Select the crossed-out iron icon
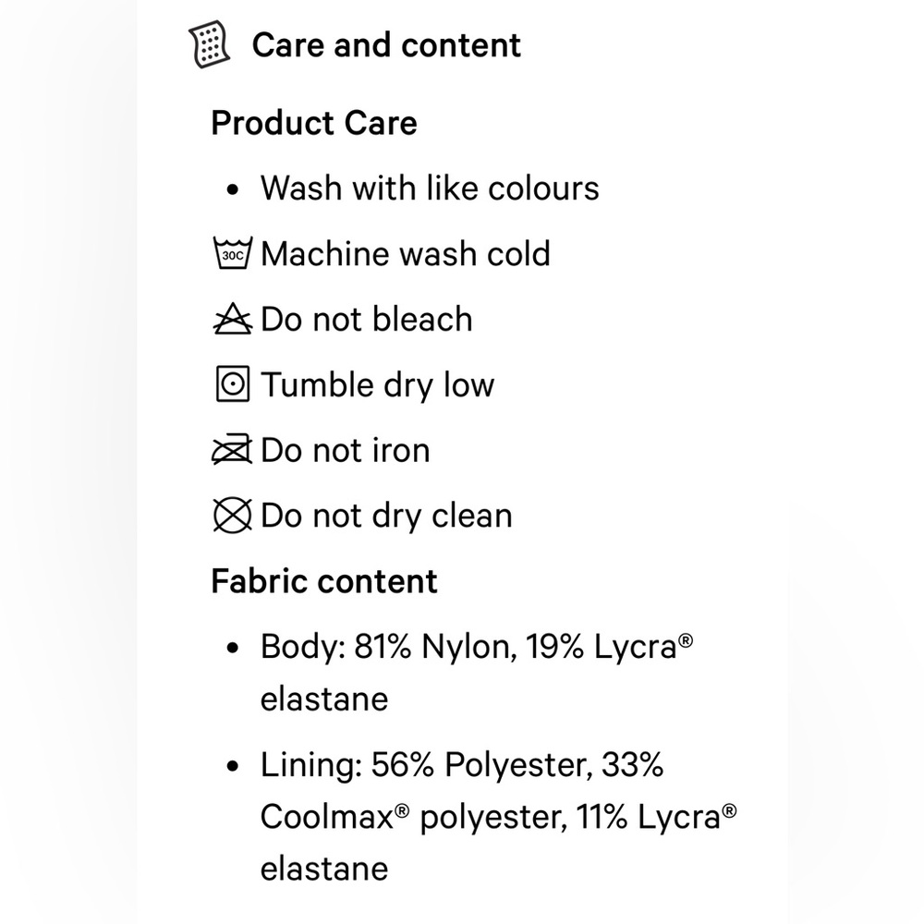The image size is (924, 924). click(x=232, y=450)
